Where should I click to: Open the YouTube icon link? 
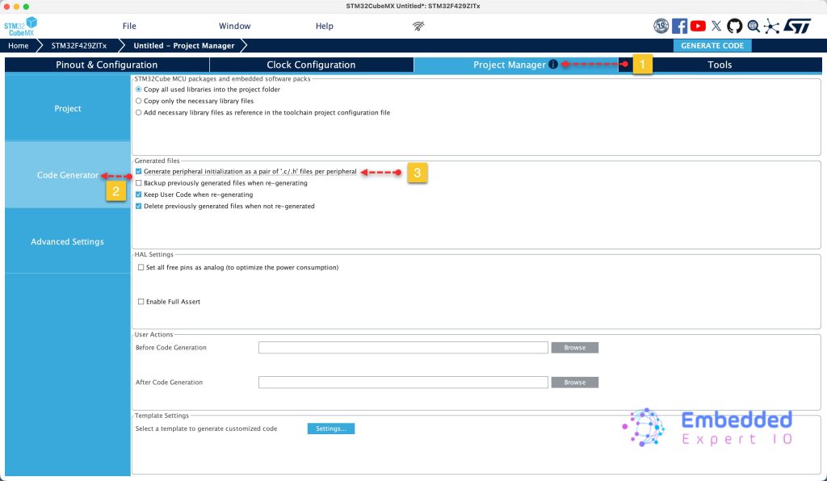click(x=698, y=26)
